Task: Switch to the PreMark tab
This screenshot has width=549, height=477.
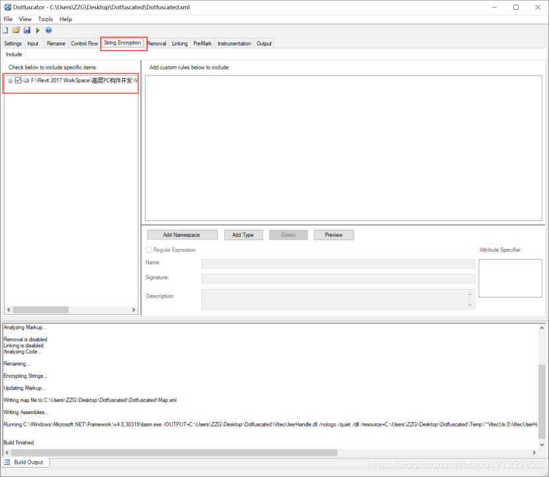Action: tap(202, 44)
